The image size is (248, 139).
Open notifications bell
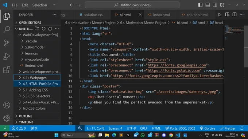click(242, 128)
